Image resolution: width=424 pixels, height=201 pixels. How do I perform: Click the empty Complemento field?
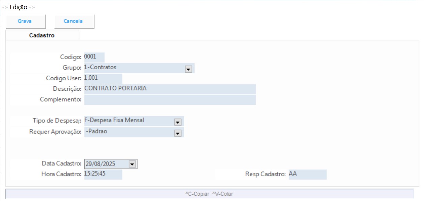tap(169, 100)
